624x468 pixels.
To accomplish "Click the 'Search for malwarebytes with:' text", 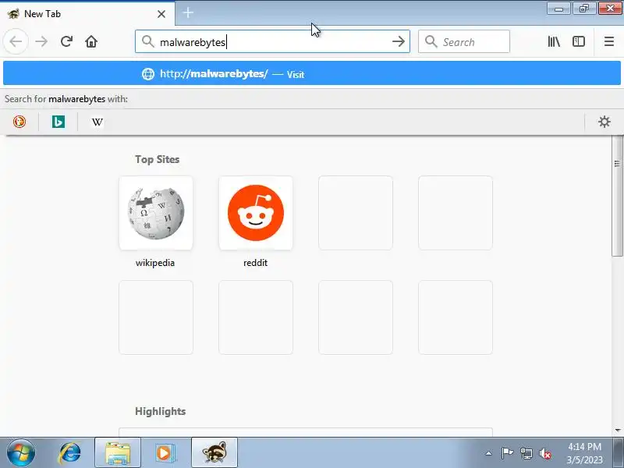I will pos(66,99).
